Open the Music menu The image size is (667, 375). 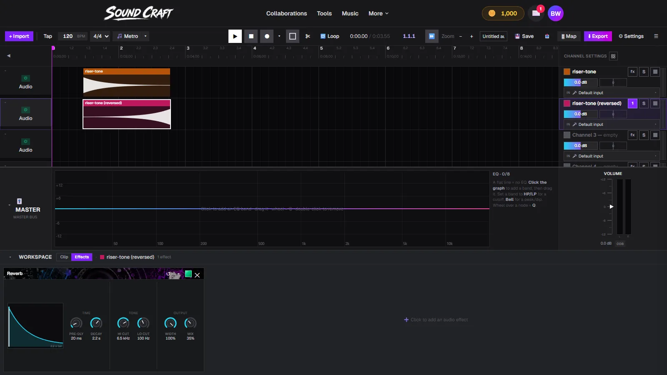350,13
